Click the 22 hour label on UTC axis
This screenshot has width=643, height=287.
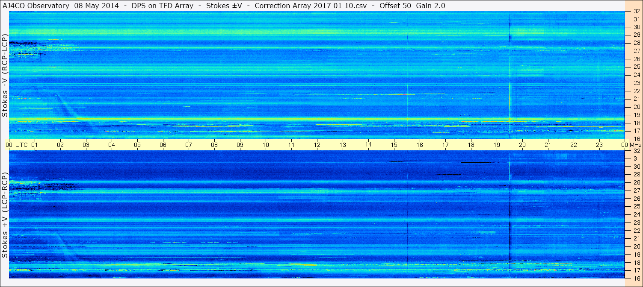tap(574, 145)
